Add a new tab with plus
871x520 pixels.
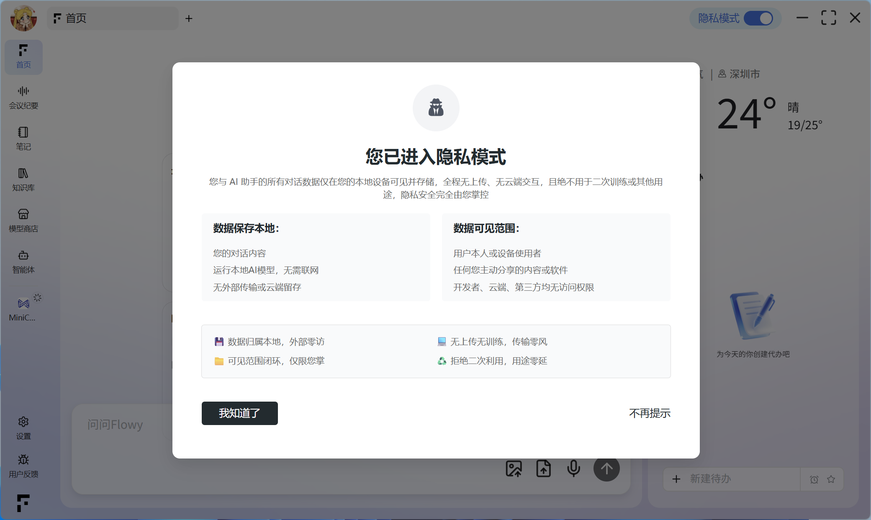(x=189, y=18)
